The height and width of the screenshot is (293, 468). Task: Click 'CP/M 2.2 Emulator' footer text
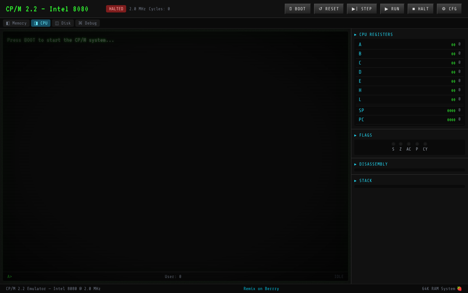click(x=53, y=289)
